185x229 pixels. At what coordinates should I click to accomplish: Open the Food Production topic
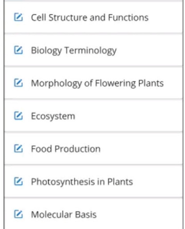(x=66, y=149)
